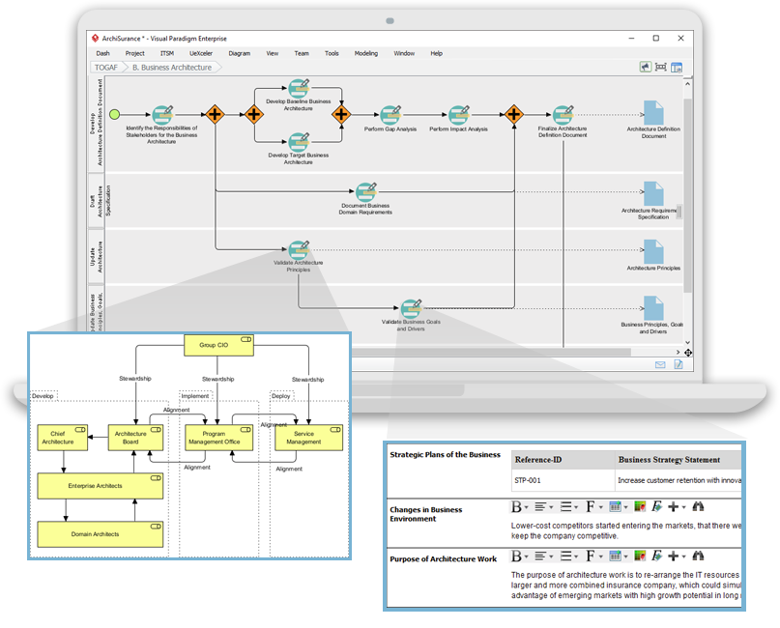Click the list formatting icon in the text toolbar
The height and width of the screenshot is (628, 780).
tap(566, 507)
